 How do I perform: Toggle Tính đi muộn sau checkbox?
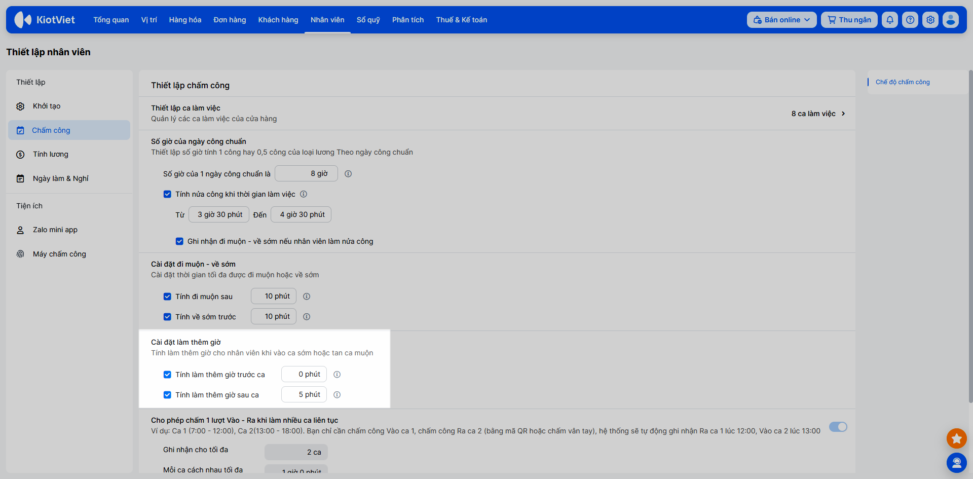coord(167,297)
